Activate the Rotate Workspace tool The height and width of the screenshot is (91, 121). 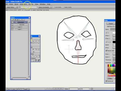pyautogui.click(x=36, y=60)
